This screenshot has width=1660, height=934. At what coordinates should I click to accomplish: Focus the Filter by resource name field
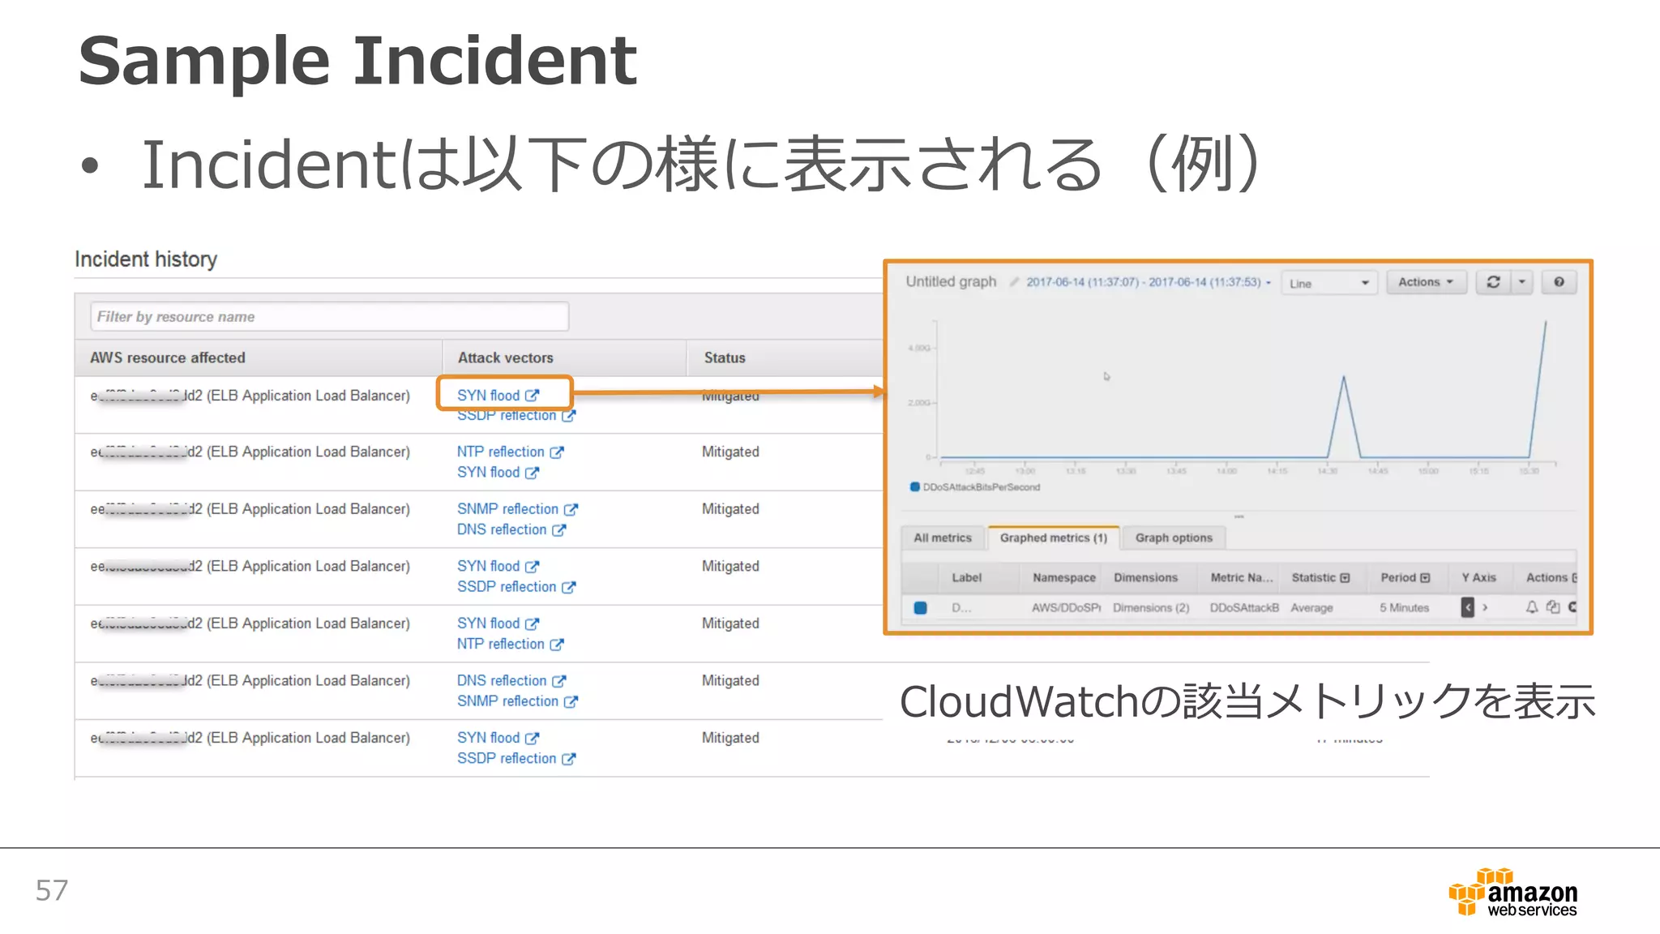coord(329,316)
